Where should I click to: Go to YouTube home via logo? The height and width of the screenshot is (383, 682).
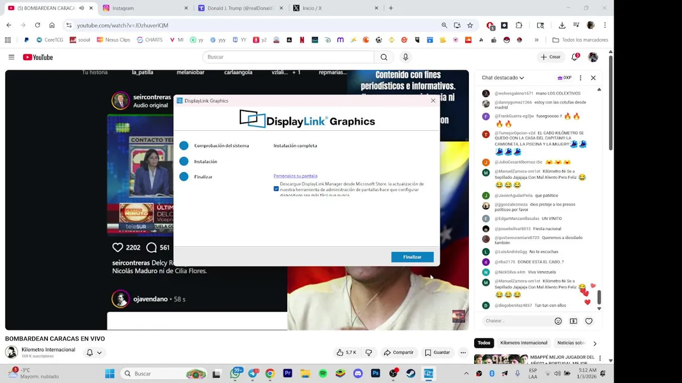(38, 57)
